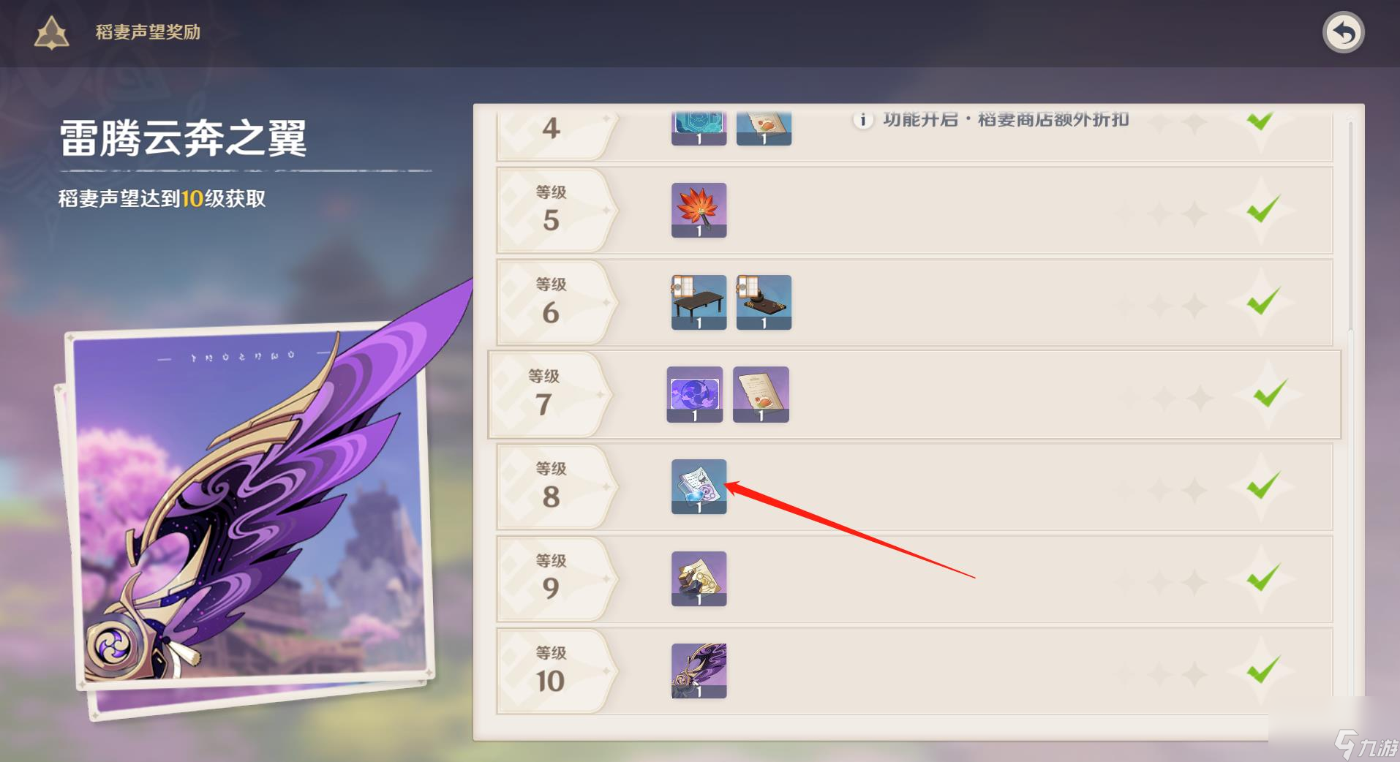Click the return arrow button

pyautogui.click(x=1343, y=32)
